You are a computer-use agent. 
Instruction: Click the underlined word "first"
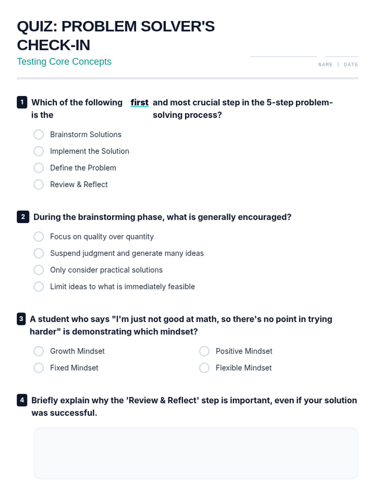(139, 102)
